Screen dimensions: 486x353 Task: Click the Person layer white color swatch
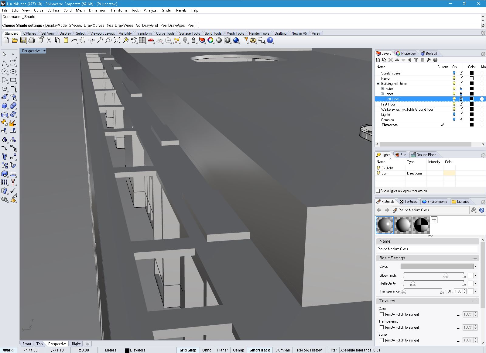pos(472,78)
